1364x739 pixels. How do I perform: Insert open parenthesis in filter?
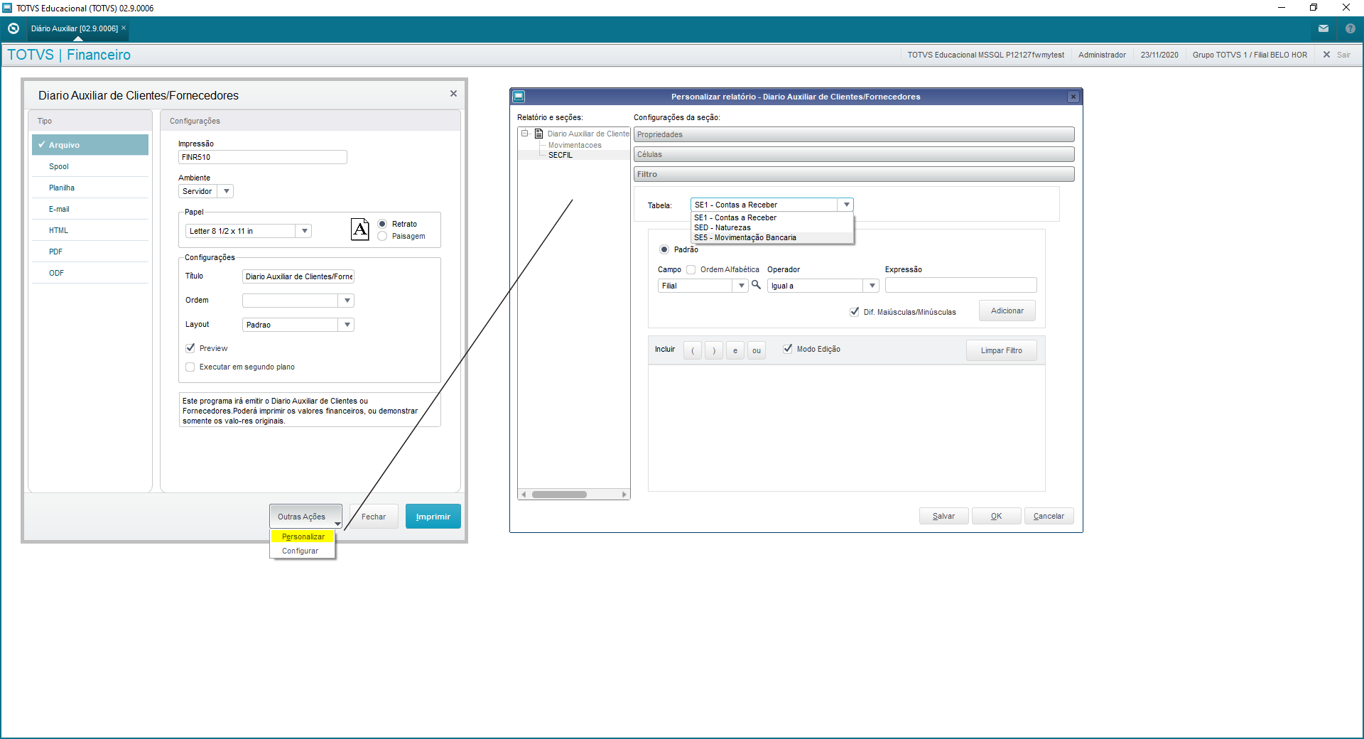tap(693, 350)
